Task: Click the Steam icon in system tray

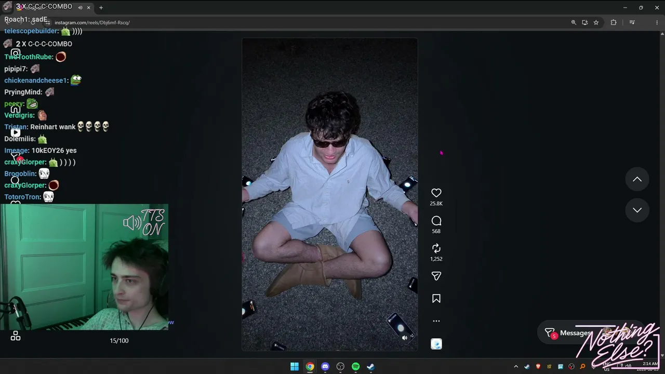Action: tap(527, 367)
